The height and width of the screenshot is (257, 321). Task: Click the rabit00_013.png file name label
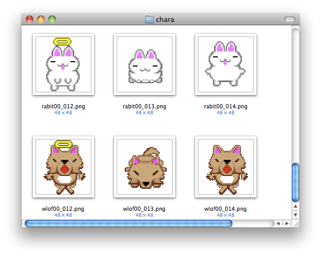[x=145, y=106]
